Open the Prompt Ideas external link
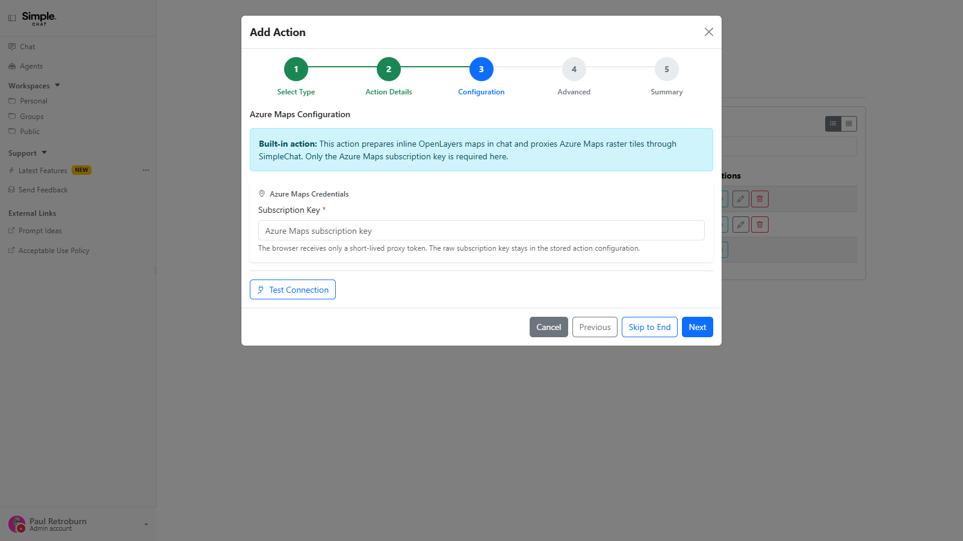Screen dimensions: 963x541 tap(40, 231)
